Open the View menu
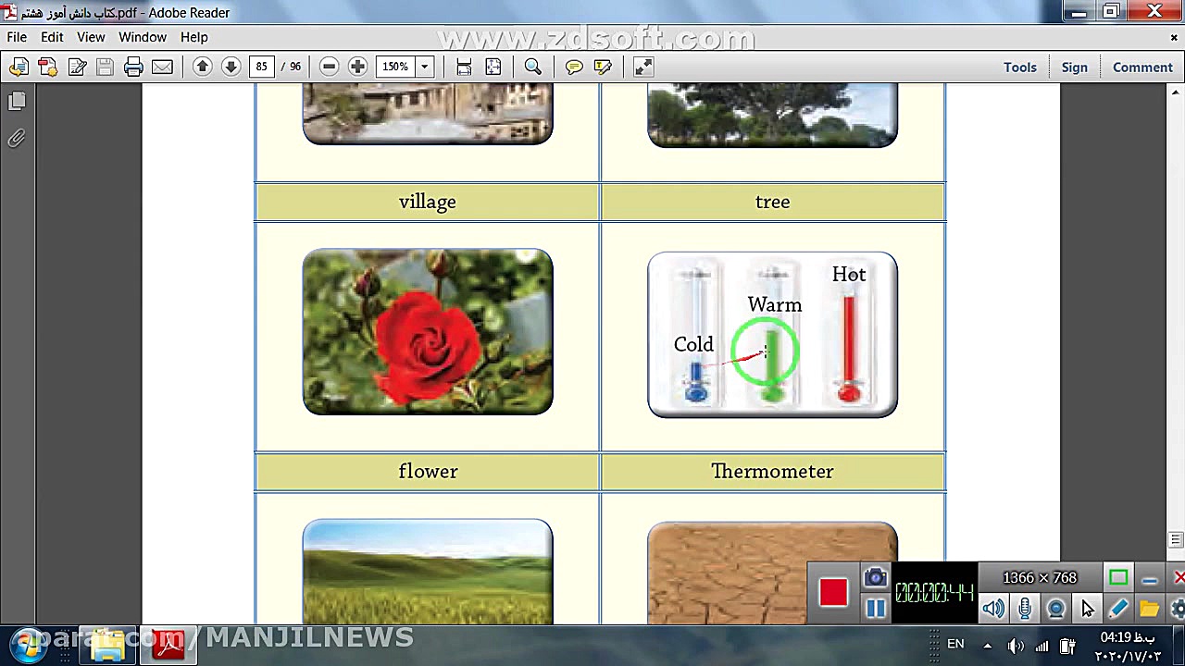 (x=91, y=37)
